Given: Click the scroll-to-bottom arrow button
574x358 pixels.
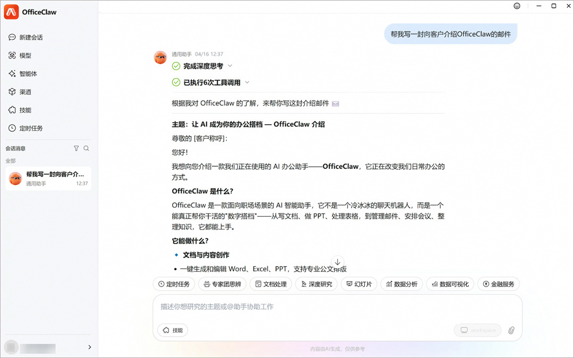Looking at the screenshot, I should [x=337, y=262].
